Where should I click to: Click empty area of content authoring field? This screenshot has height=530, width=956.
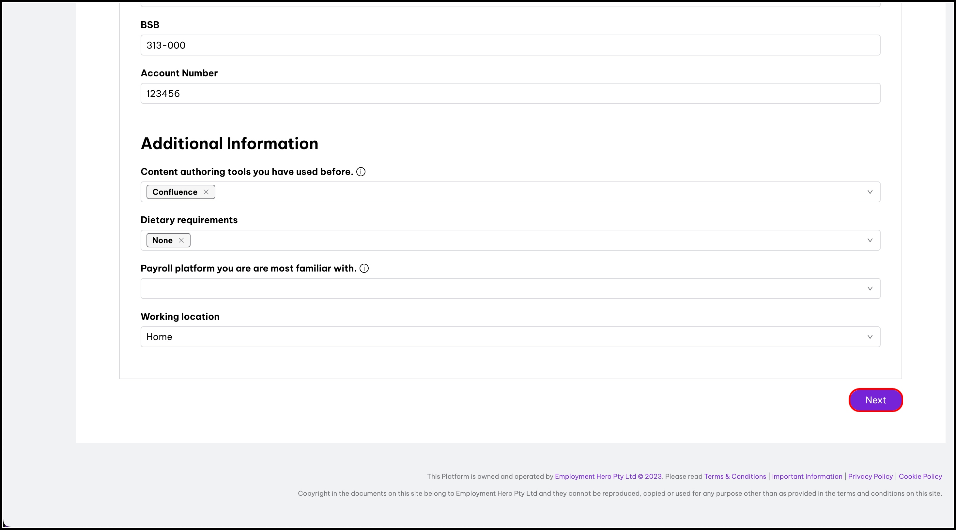coord(519,192)
